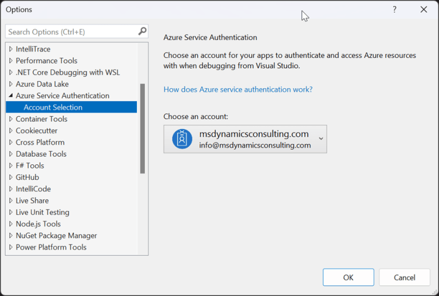Image resolution: width=439 pixels, height=296 pixels.
Task: Expand the Azure Data Lake node arrow
Action: pyautogui.click(x=11, y=84)
